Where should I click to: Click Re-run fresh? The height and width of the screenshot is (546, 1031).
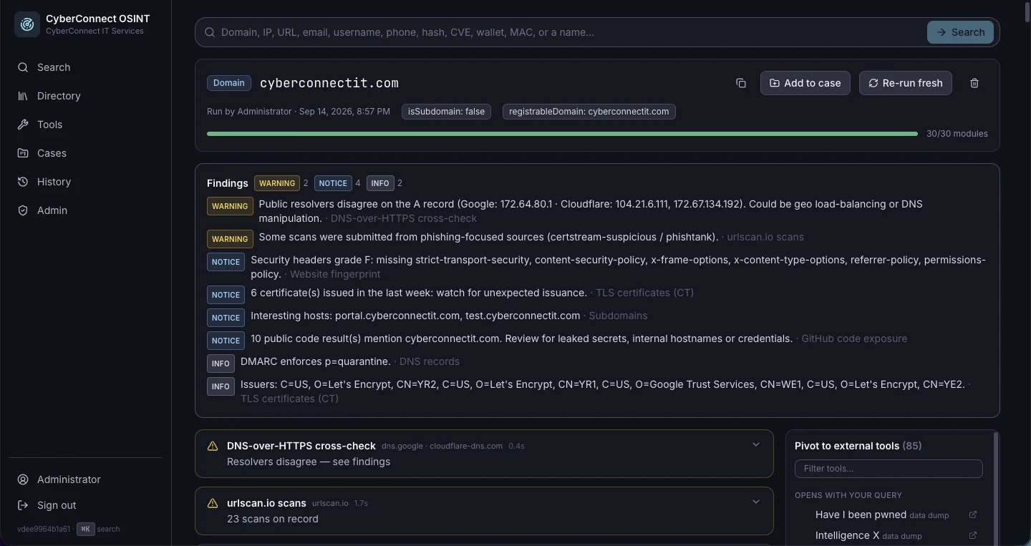[906, 83]
